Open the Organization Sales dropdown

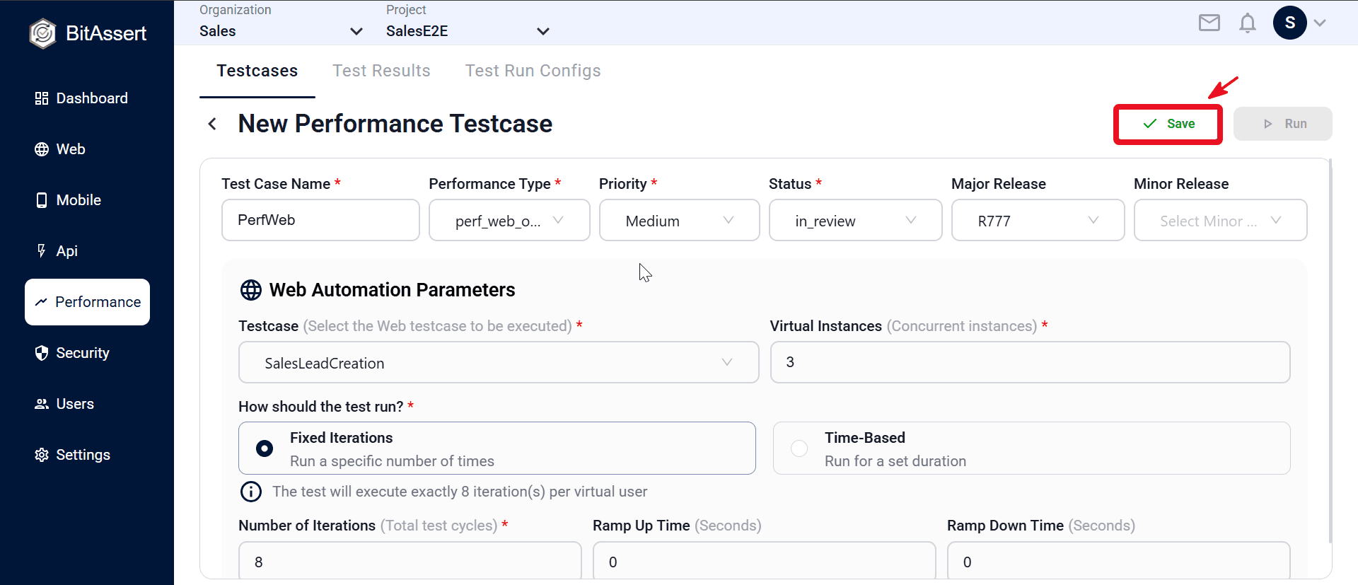point(281,31)
